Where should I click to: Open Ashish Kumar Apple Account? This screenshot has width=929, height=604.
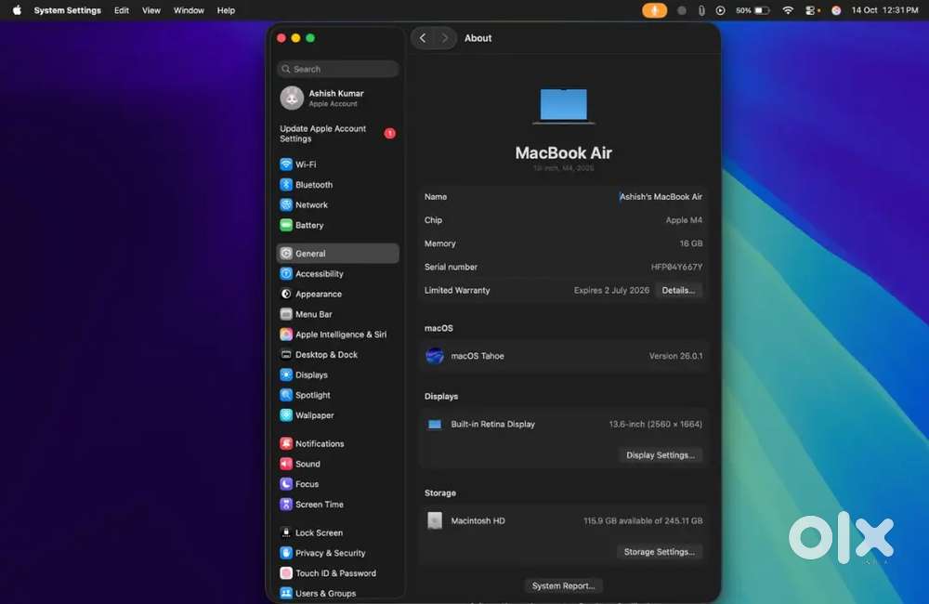point(335,98)
